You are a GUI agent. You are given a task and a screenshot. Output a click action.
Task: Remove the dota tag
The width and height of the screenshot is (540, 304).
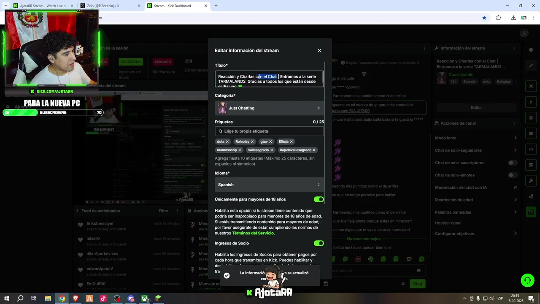tap(227, 141)
